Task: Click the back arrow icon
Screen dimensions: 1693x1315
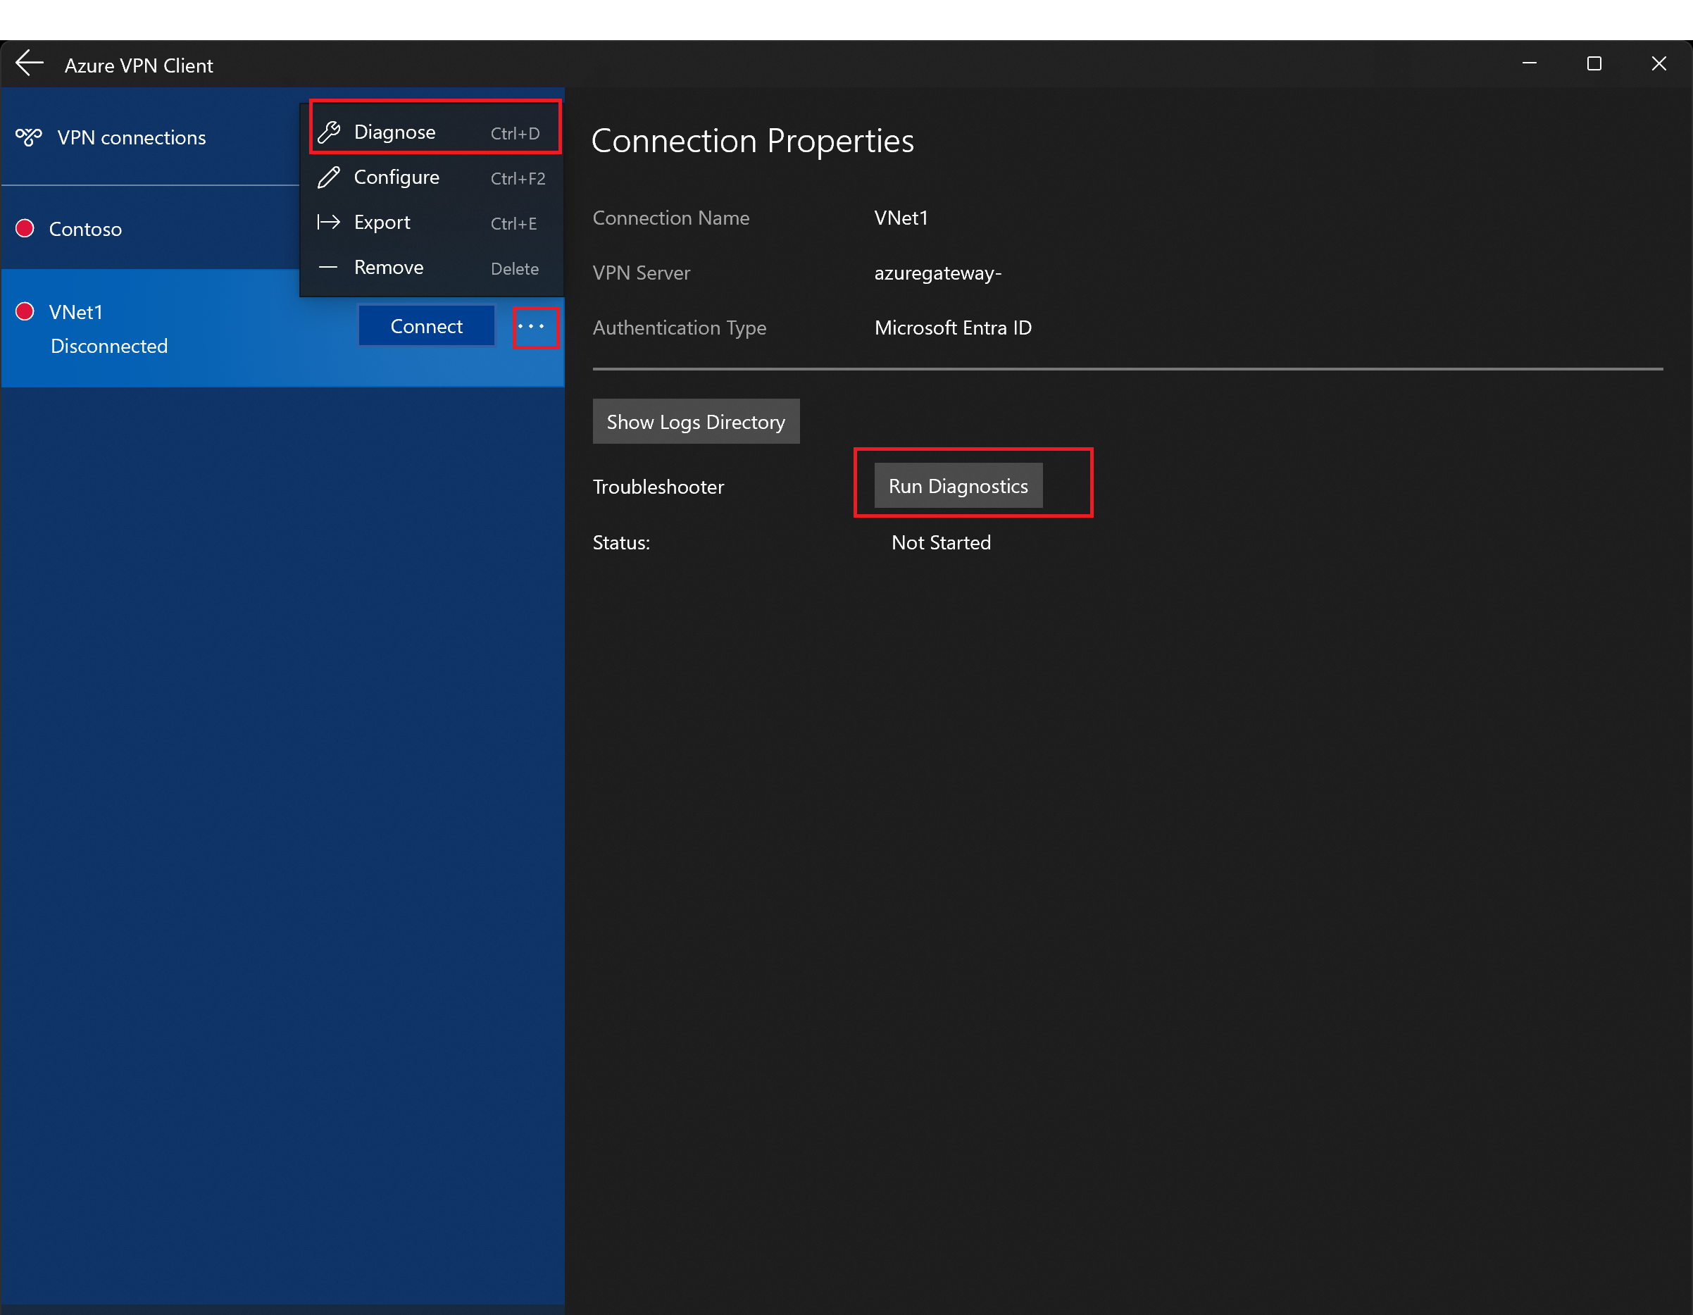Action: (30, 63)
